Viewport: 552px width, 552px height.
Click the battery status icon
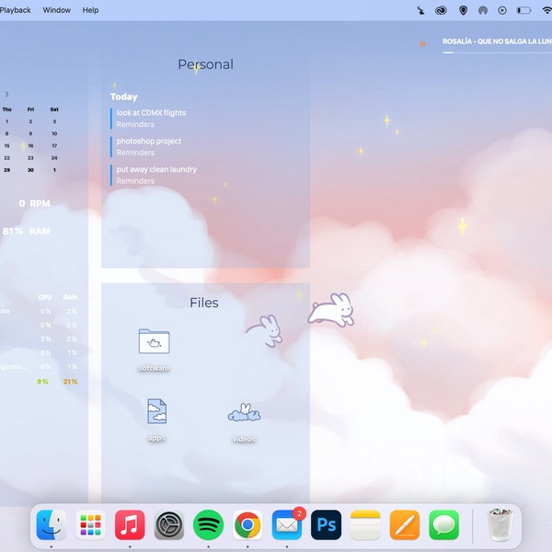(x=523, y=10)
